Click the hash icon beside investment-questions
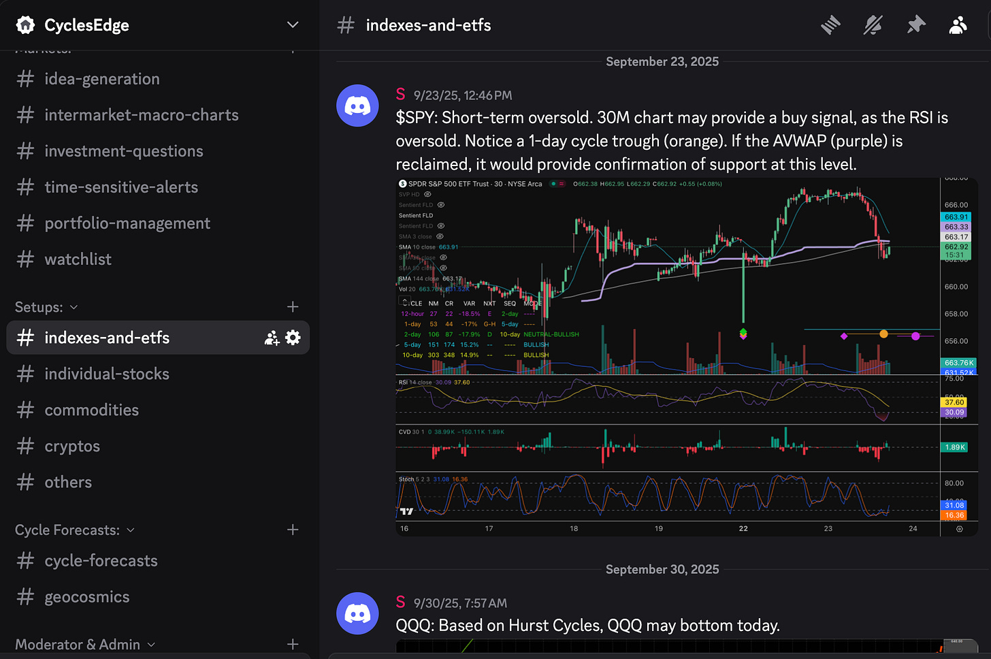991x659 pixels. (25, 151)
